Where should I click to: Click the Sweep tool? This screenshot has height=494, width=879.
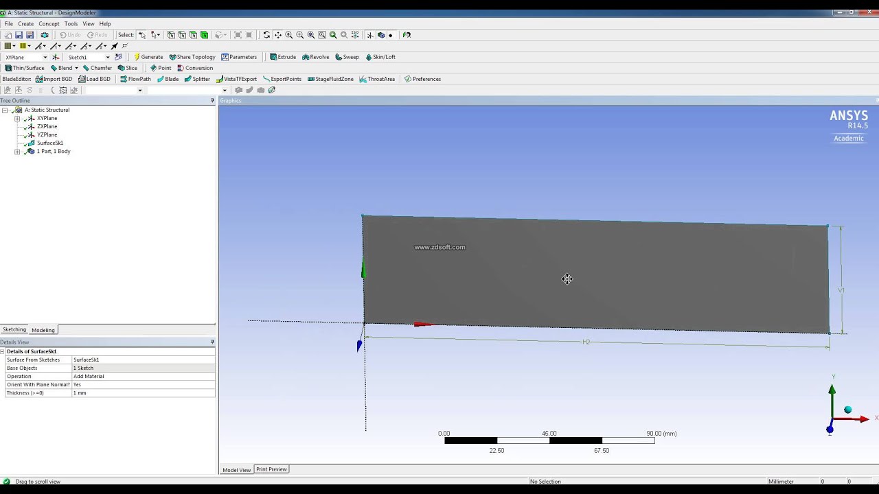tap(347, 57)
